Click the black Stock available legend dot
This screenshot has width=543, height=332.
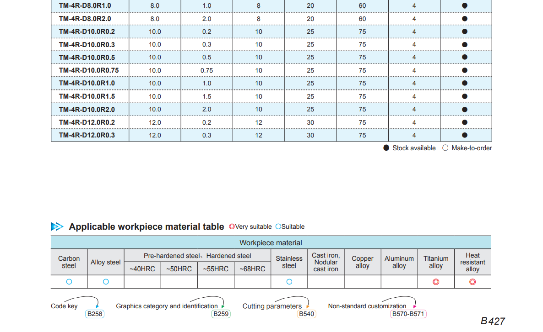click(386, 148)
